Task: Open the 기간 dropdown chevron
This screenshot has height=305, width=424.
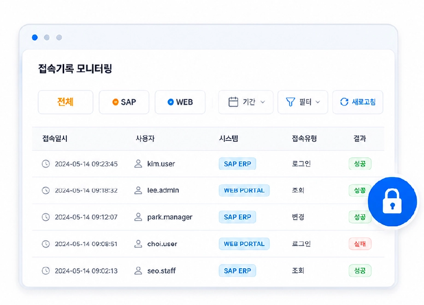Action: tap(263, 102)
